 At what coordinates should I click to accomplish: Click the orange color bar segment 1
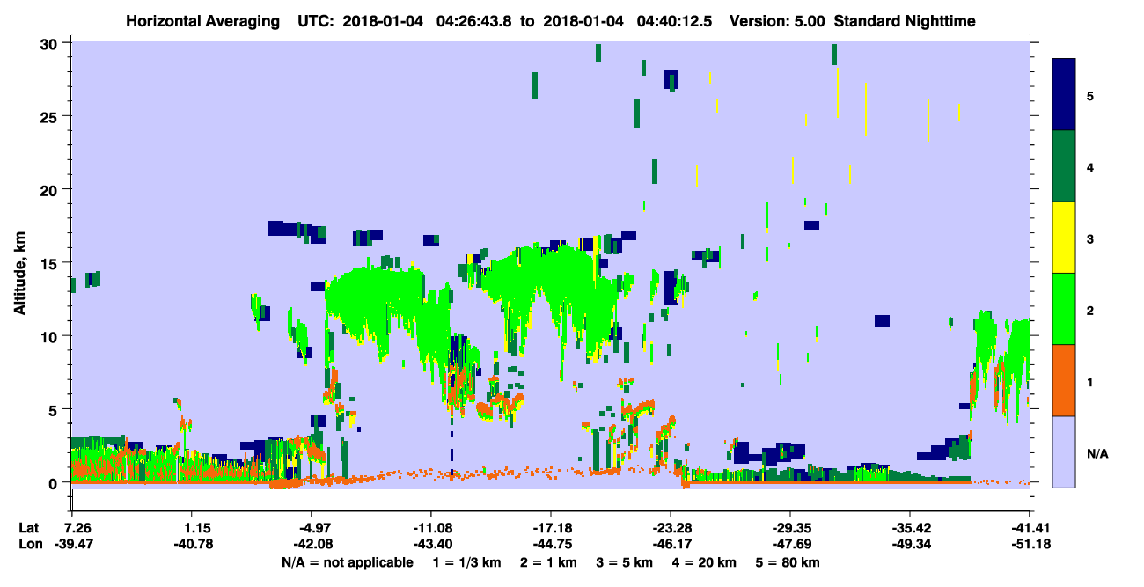coord(1064,380)
